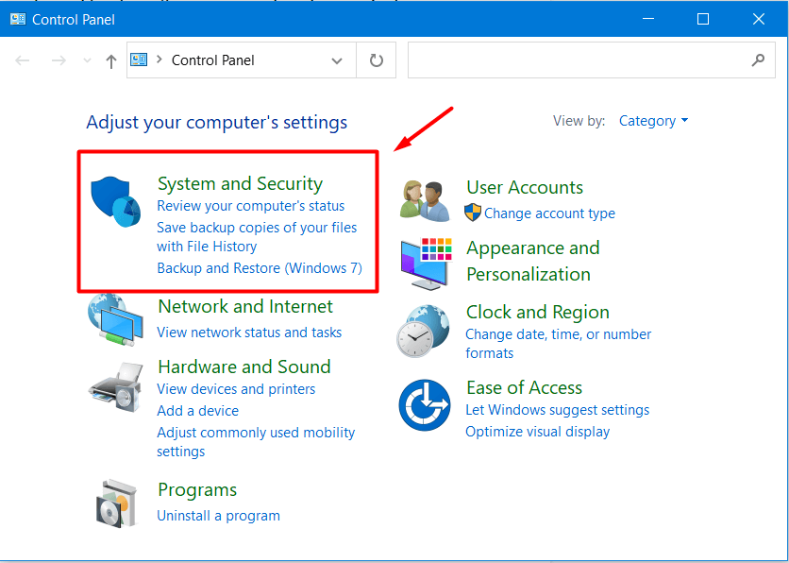Click Review your computer's status
This screenshot has height=563, width=789.
coord(251,206)
